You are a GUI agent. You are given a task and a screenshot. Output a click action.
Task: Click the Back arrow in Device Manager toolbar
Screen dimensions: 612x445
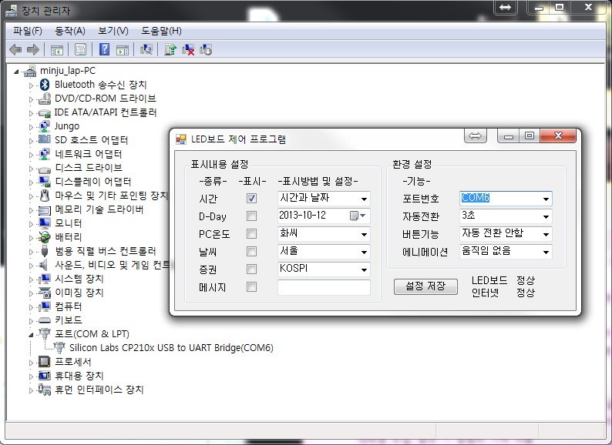(15, 49)
